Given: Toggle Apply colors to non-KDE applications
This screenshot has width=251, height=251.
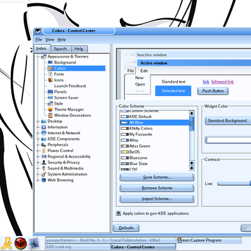Looking at the screenshot, I should tap(119, 213).
